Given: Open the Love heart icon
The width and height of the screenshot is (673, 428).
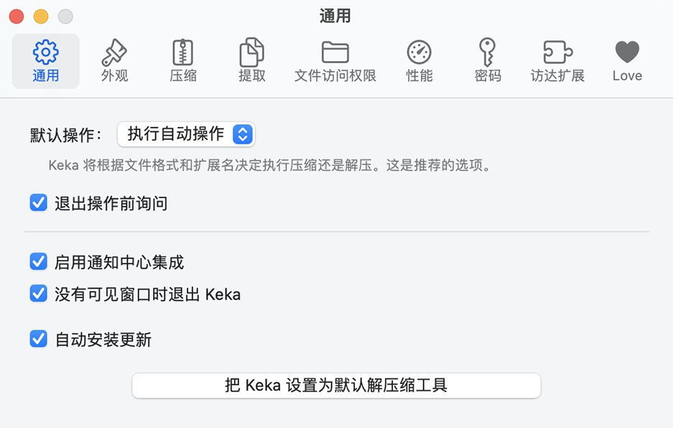Looking at the screenshot, I should (627, 52).
